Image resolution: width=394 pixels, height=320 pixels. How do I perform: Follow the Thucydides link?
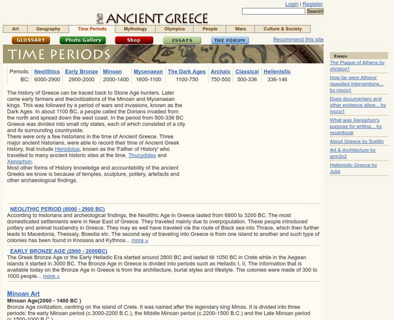142,155
